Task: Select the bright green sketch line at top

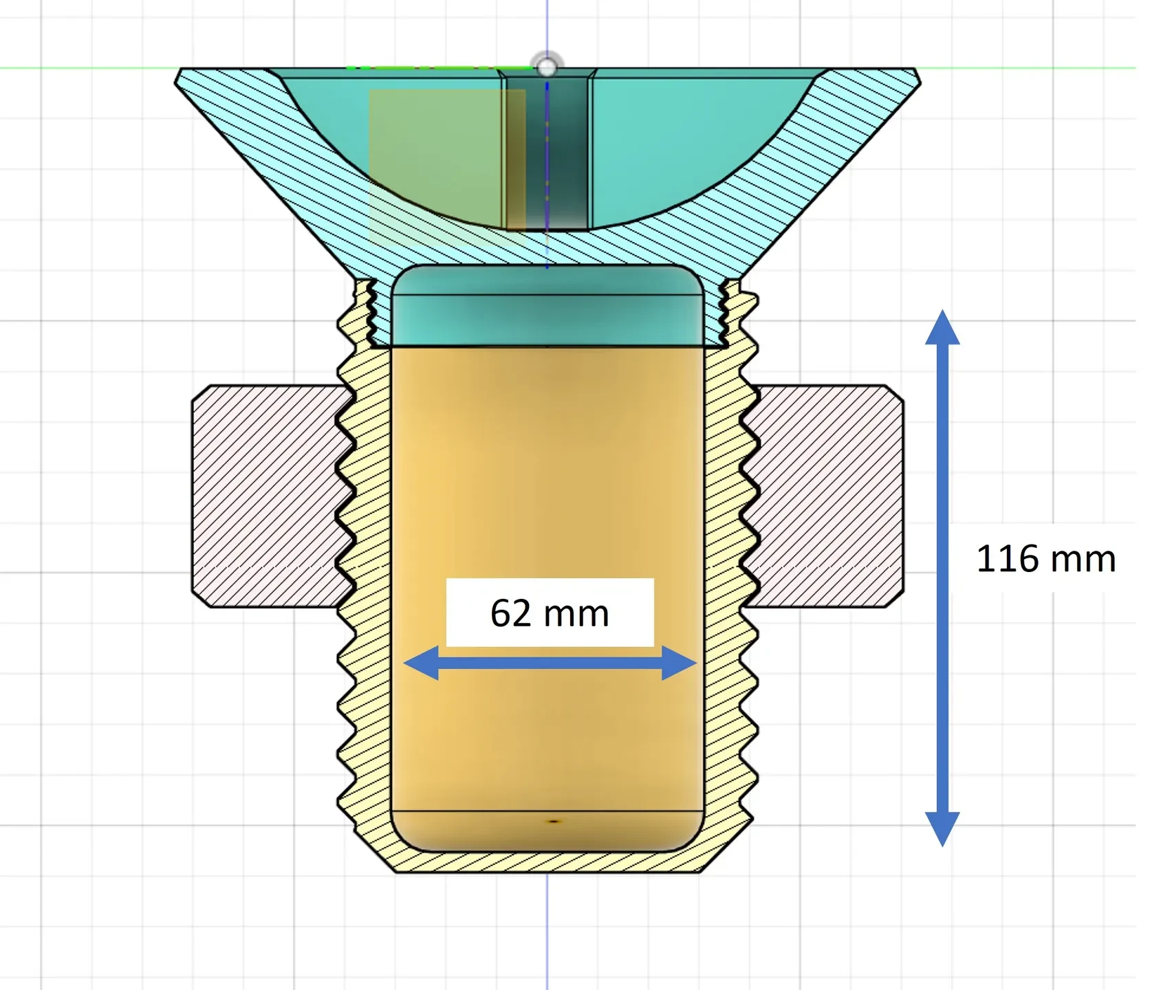Action: tap(440, 67)
